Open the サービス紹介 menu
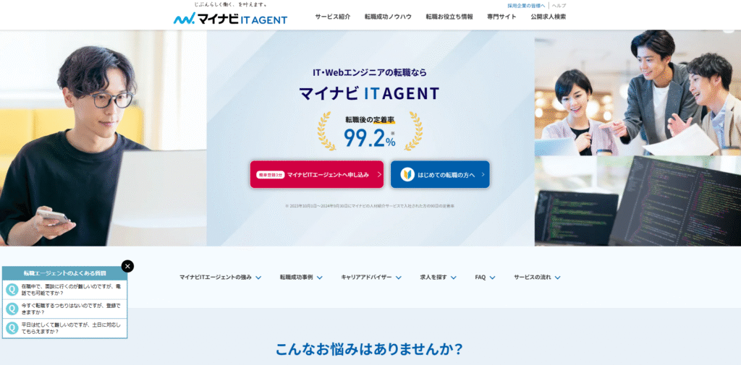The width and height of the screenshot is (741, 365). 333,17
